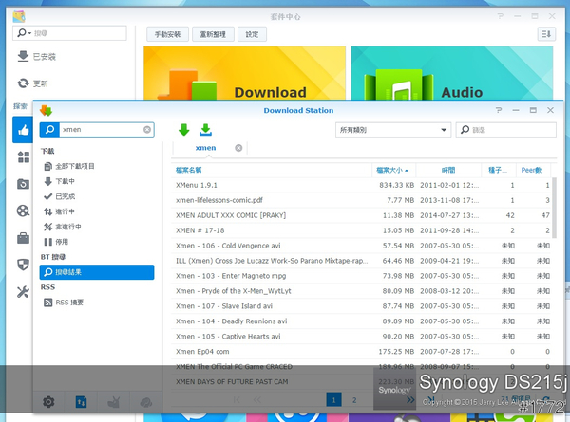Click the blue download-to-destination icon

(205, 130)
